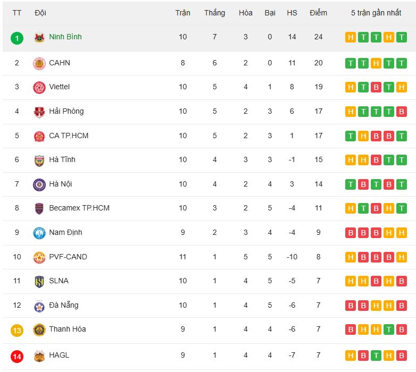Click the Viettel team logo
Screen dimensions: 416x372
pos(39,87)
